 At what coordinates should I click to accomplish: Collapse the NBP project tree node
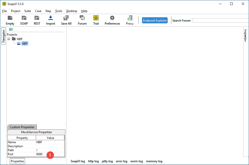tap(9, 39)
